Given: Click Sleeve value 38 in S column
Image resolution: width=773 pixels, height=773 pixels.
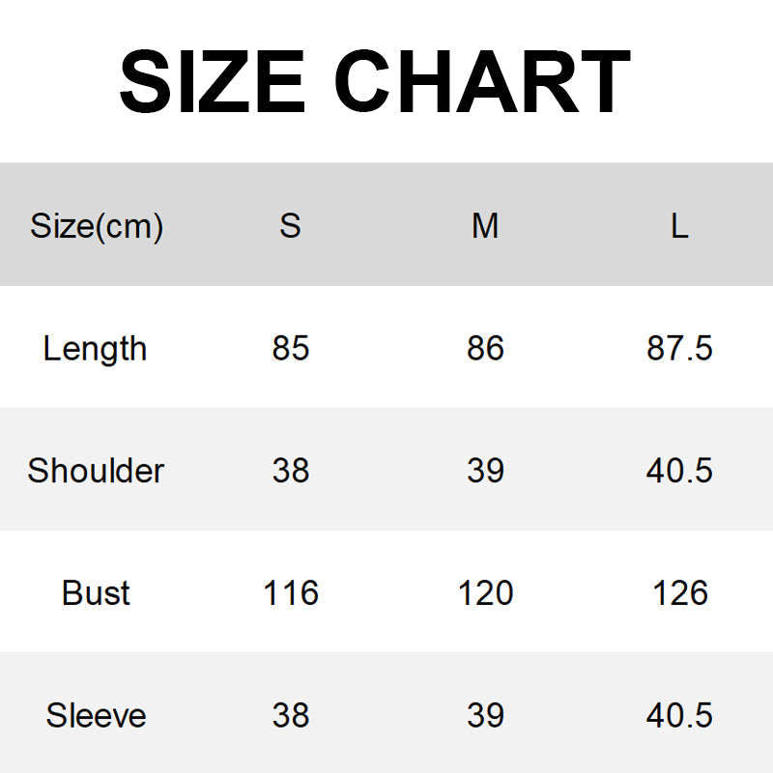Looking at the screenshot, I should pyautogui.click(x=290, y=715).
